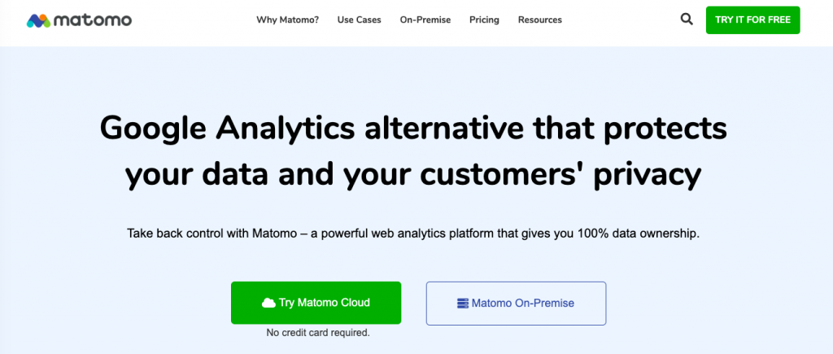
Task: Click the powerful web analytics platform phrase
Action: pyautogui.click(x=408, y=234)
